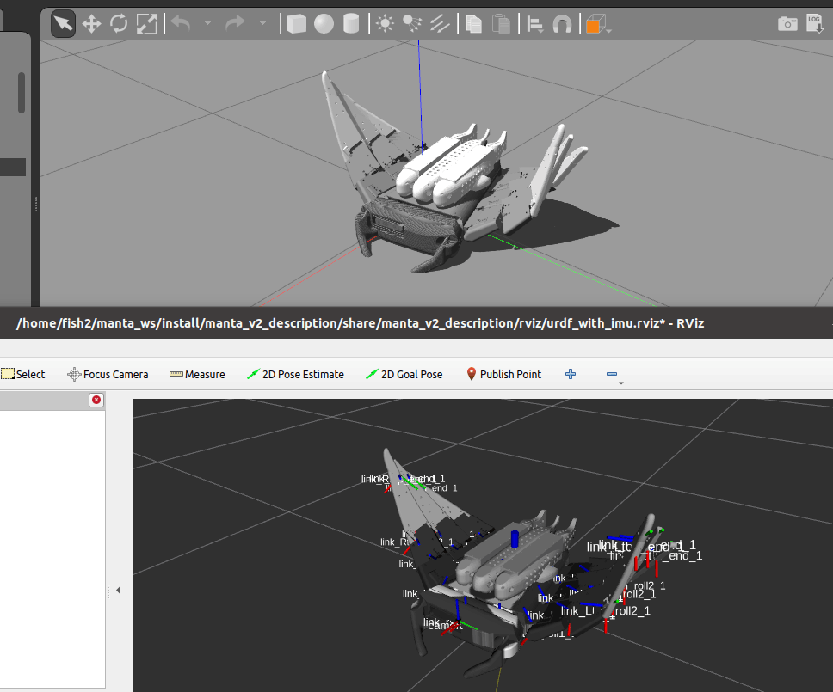Insert a sphere primitive shape
Screen dimensions: 833x692
point(324,24)
